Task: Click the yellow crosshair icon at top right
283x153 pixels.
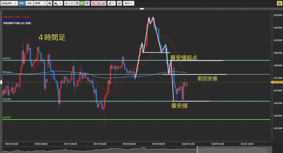Action: pyautogui.click(x=279, y=3)
